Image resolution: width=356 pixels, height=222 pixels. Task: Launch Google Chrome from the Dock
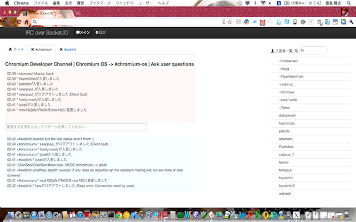pyautogui.click(x=118, y=215)
